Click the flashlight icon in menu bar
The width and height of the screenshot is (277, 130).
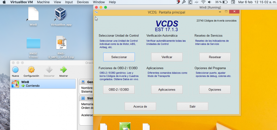tap(184, 2)
